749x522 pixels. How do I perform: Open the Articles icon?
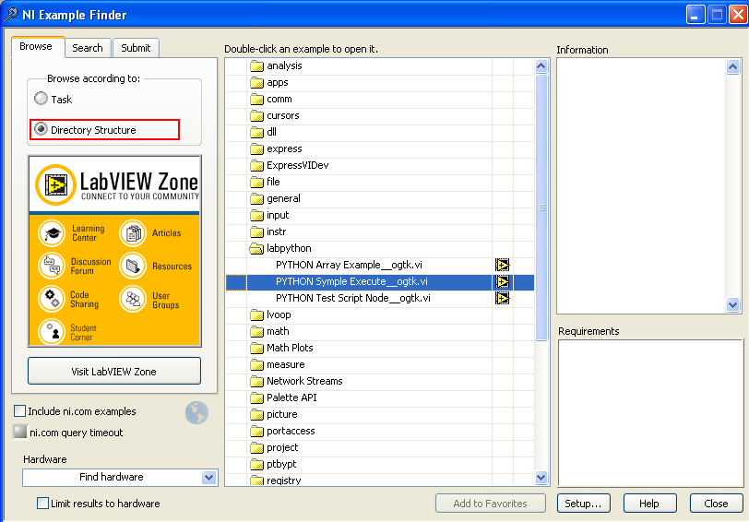[x=133, y=233]
